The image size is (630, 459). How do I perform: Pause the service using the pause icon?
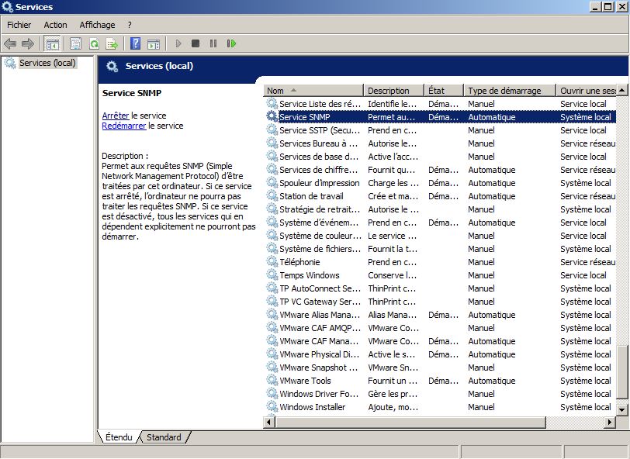214,43
